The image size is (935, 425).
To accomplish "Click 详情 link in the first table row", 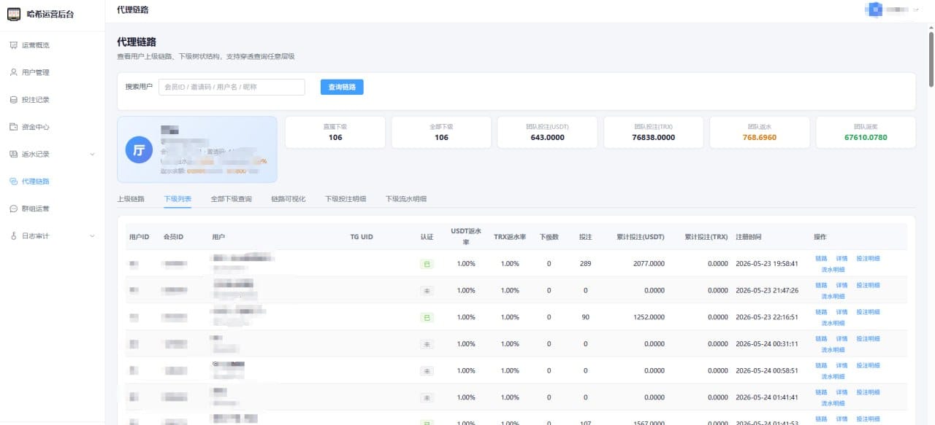I will [x=841, y=258].
